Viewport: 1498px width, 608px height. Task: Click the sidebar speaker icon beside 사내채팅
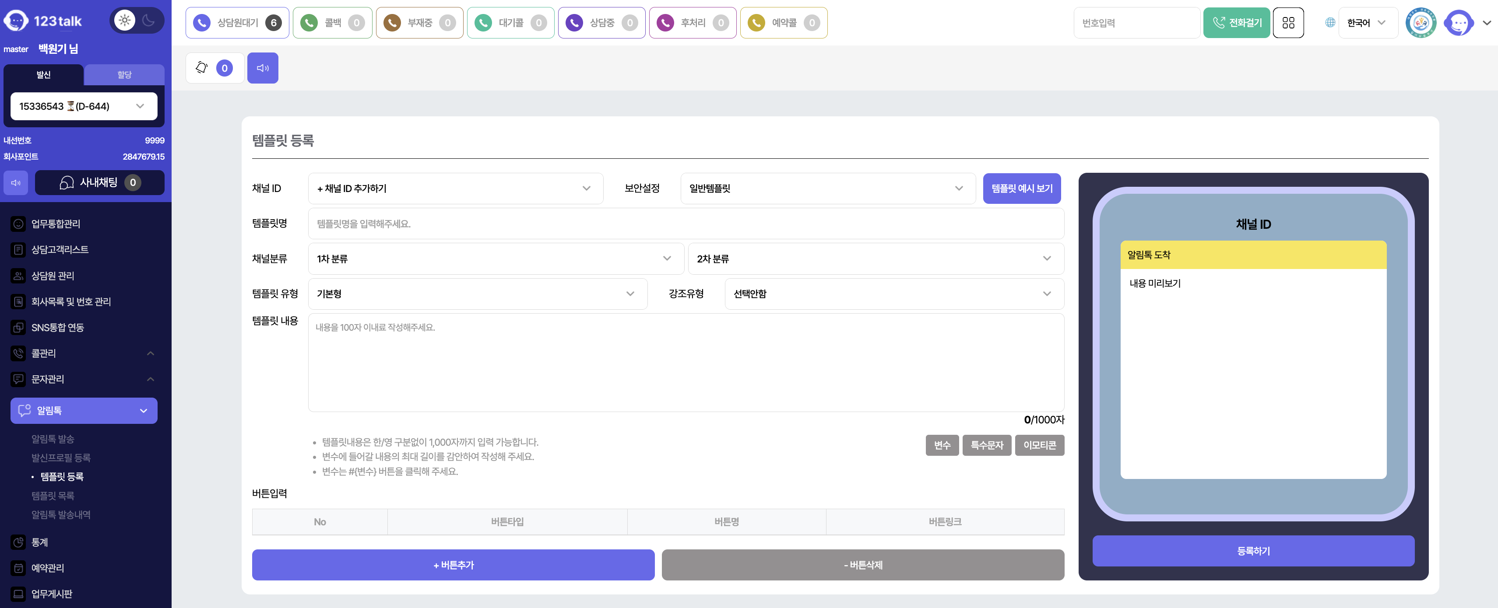coord(16,182)
